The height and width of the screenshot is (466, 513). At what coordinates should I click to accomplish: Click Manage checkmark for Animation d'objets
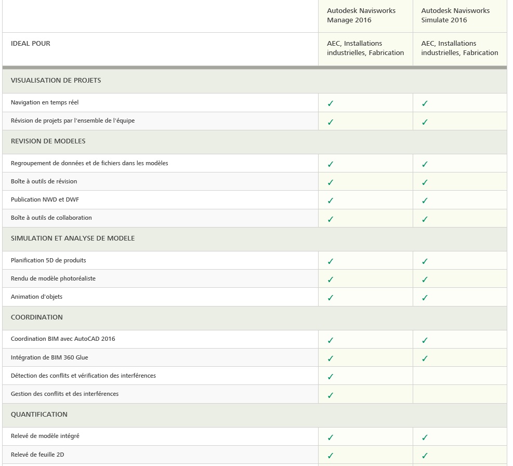(x=331, y=298)
